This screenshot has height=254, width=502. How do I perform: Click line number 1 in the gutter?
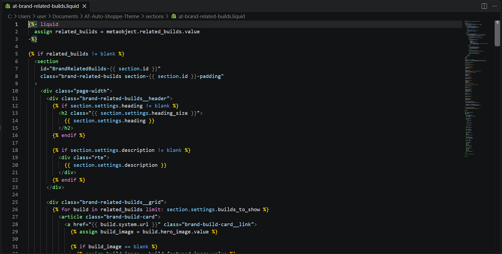pos(17,24)
